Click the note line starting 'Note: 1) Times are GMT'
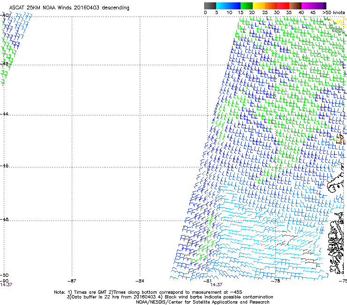 pos(148,292)
